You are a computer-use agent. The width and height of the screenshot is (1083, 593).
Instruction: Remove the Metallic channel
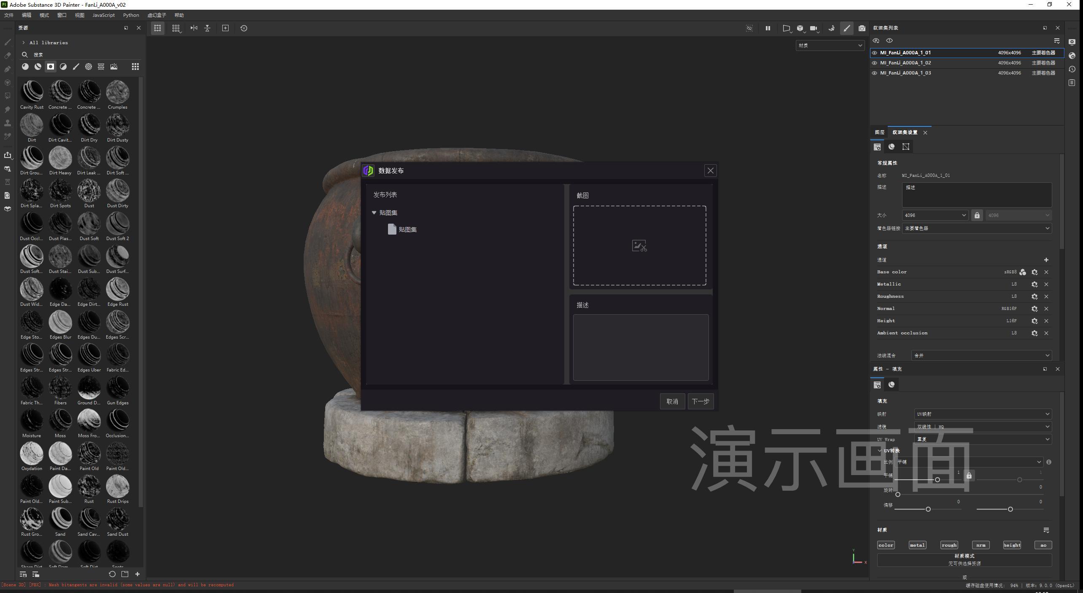coord(1046,284)
